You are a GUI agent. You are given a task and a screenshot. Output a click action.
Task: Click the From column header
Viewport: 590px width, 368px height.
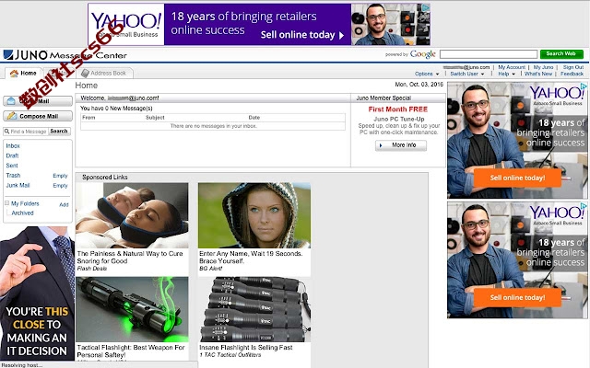point(88,118)
